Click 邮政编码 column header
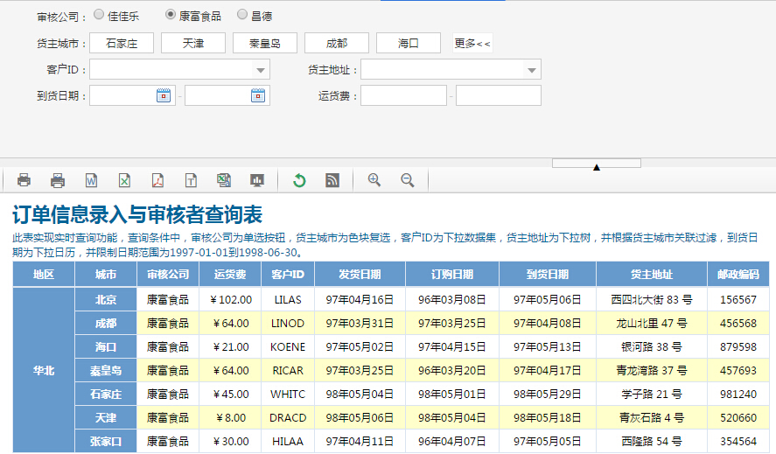 (x=738, y=275)
